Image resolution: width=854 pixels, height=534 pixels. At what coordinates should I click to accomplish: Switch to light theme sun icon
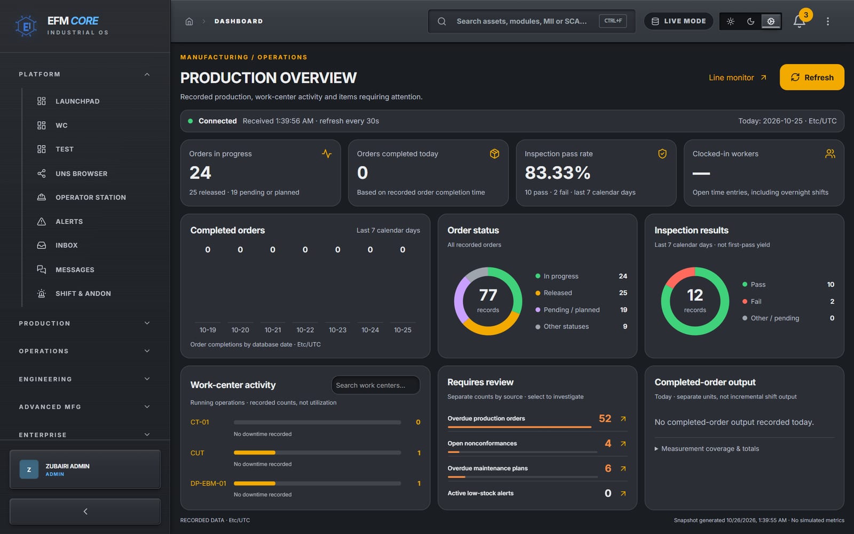tap(731, 21)
